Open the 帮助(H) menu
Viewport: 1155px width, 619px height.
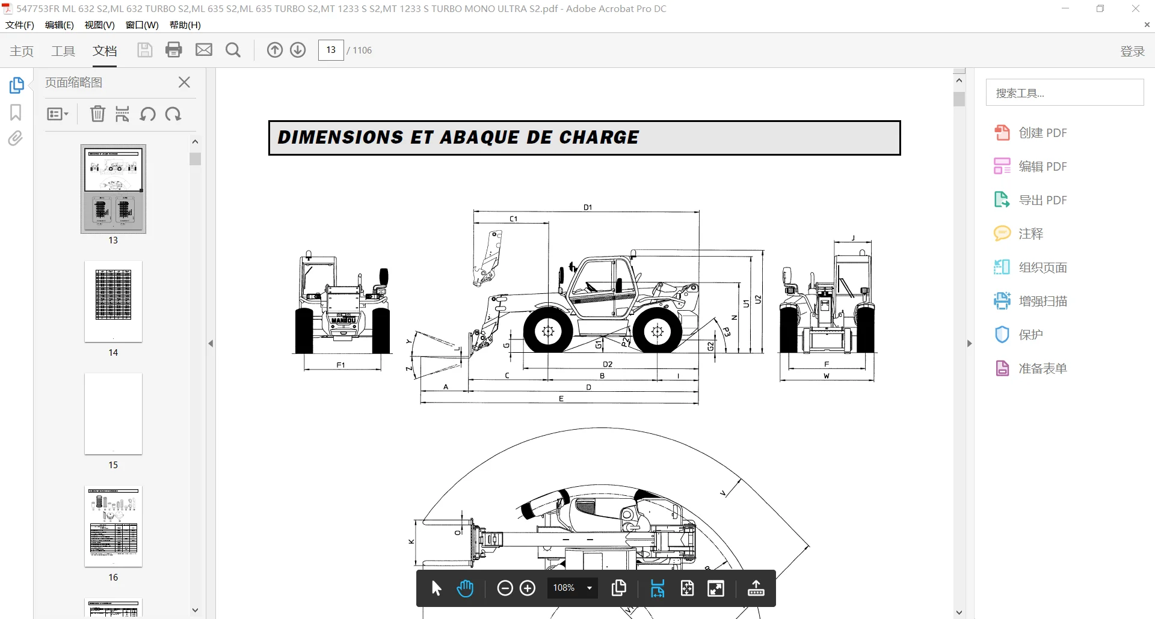(185, 25)
